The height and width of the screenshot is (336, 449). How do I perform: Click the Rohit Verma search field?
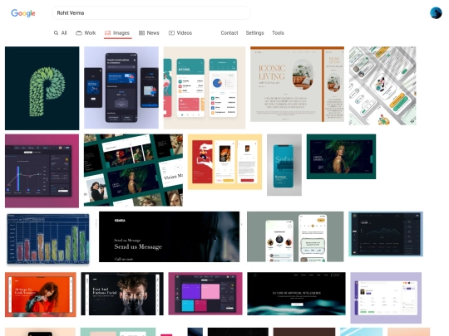[151, 12]
